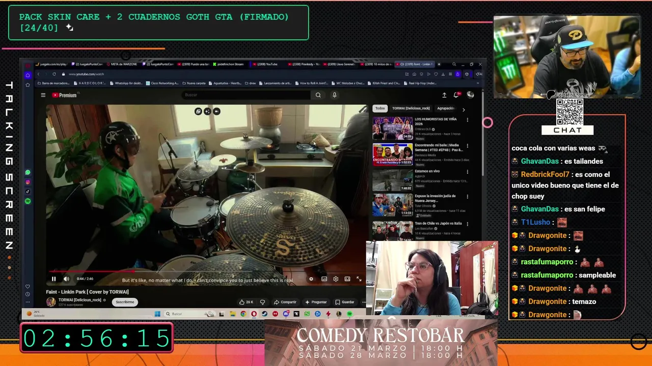Open Steam from the taskbar
This screenshot has width=652, height=366.
point(264,314)
